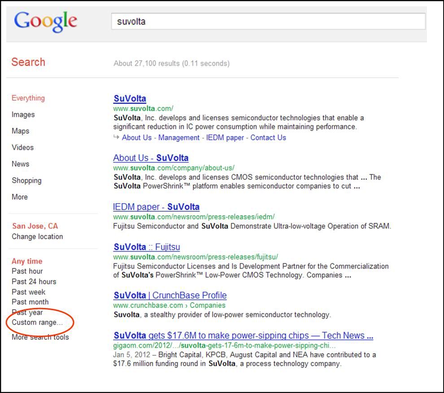Image resolution: width=444 pixels, height=393 pixels.
Task: Switch to Images results
Action: tap(23, 115)
